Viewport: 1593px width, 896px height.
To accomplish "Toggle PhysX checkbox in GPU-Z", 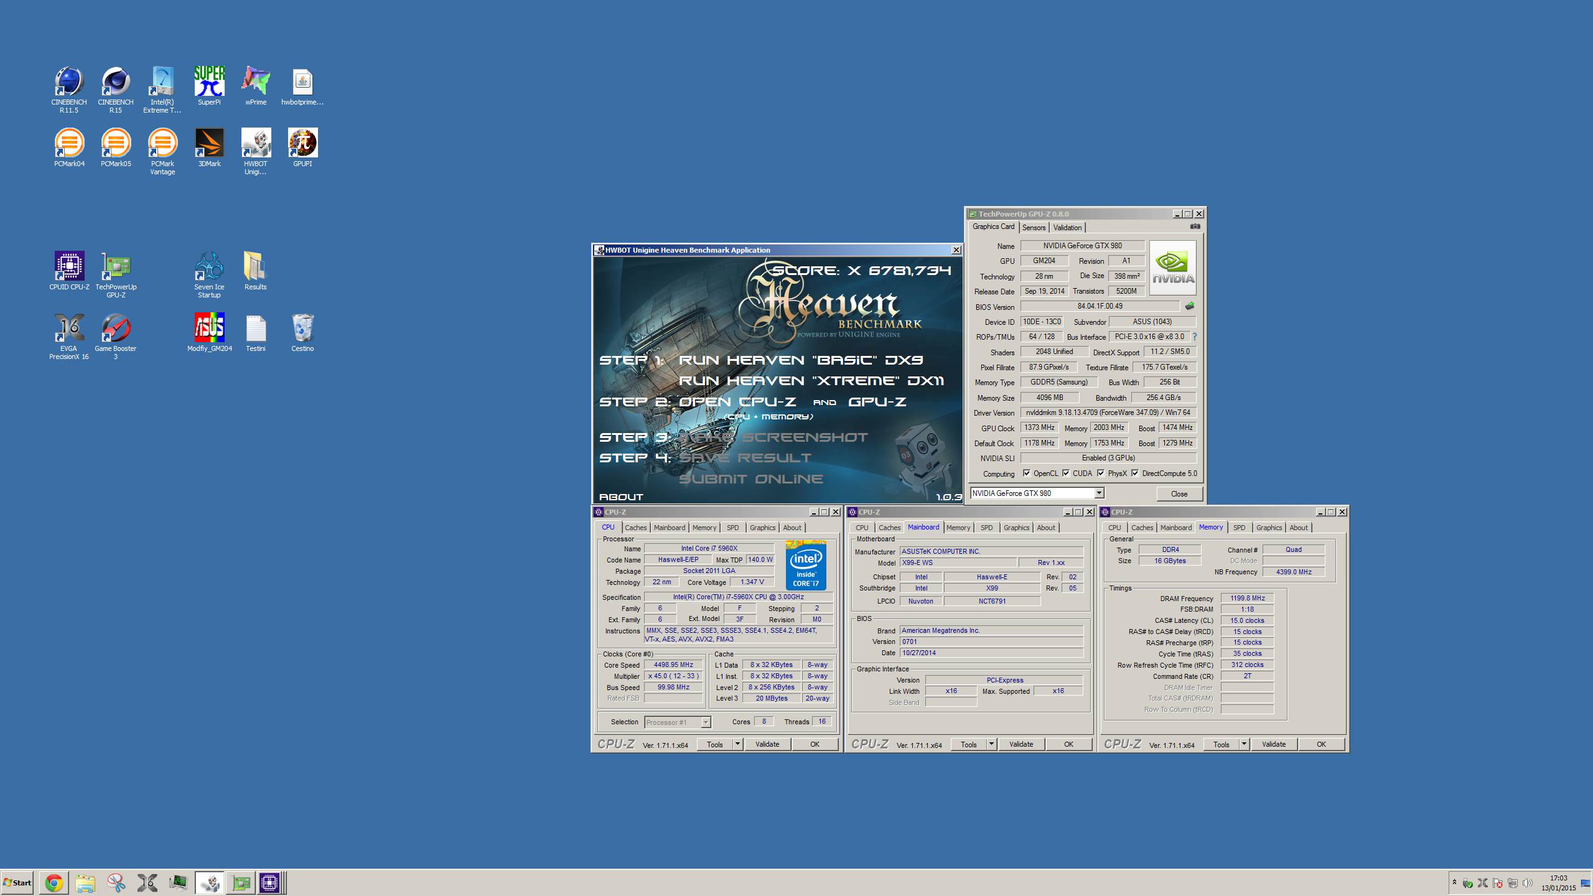I will point(1101,473).
